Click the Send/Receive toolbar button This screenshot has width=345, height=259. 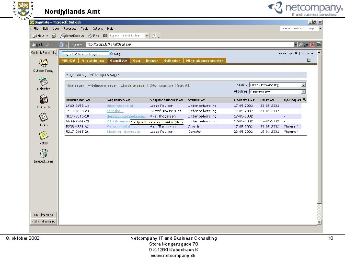tap(72, 35)
